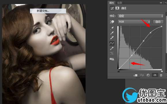Viewport: 167px width, 104px height.
Task: Click the histogram clipping warning icon
Action: (x=112, y=59)
